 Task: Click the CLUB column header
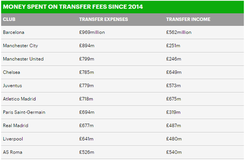[x=9, y=19]
